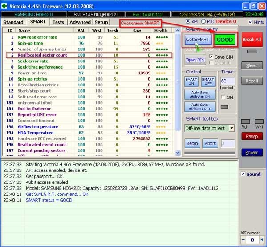Toggle the Hints checkbox
This screenshot has height=247, width=267.
[250, 22]
